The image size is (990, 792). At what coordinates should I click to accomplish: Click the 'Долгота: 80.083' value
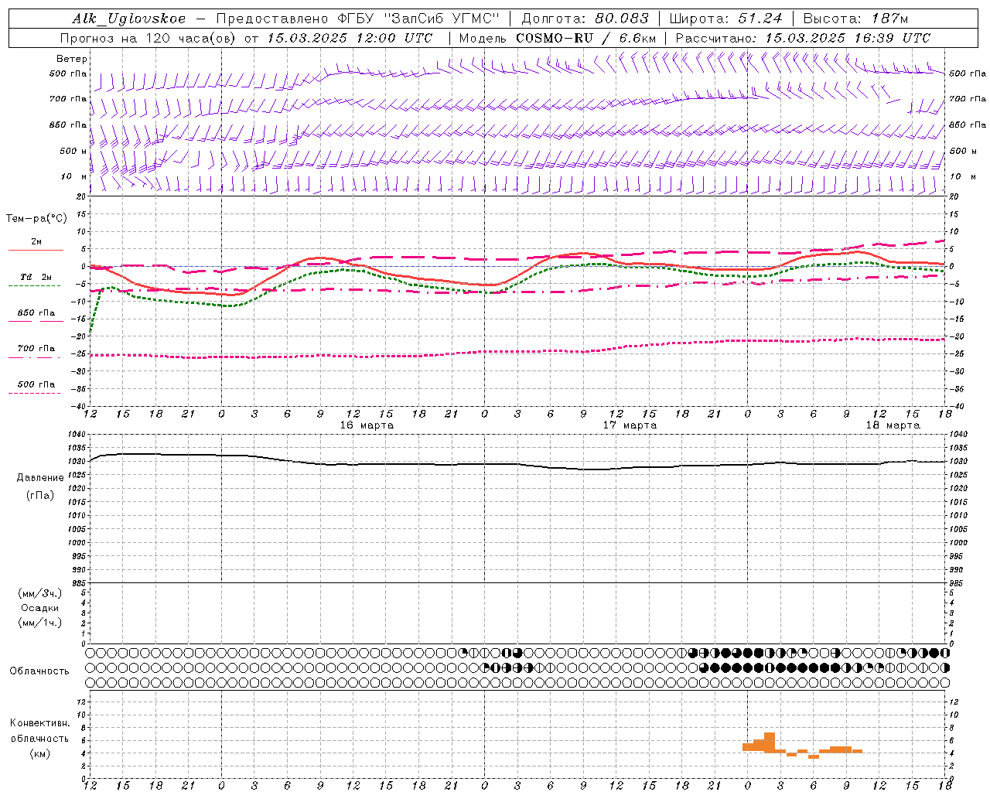pos(586,19)
